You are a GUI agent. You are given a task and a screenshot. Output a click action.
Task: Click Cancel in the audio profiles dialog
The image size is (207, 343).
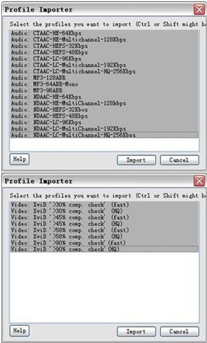179,160
